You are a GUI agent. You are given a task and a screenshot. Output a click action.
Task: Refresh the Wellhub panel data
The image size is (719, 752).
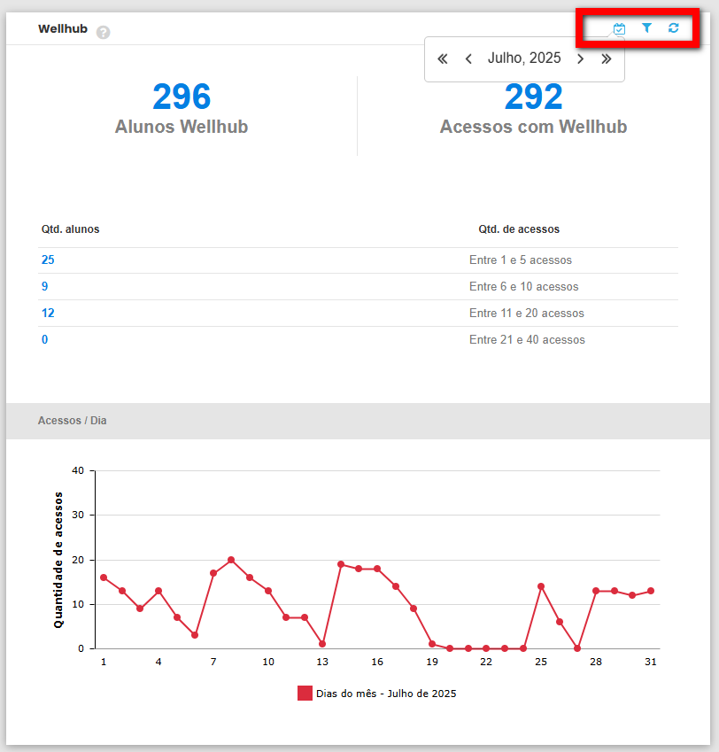click(674, 28)
